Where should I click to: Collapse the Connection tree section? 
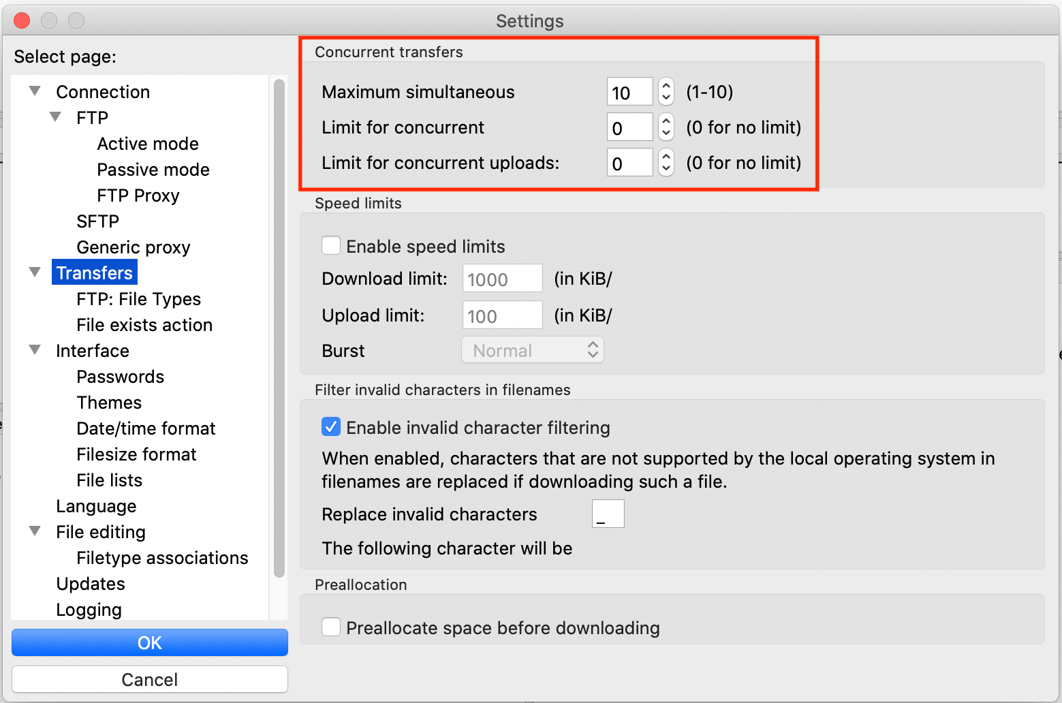pyautogui.click(x=34, y=91)
